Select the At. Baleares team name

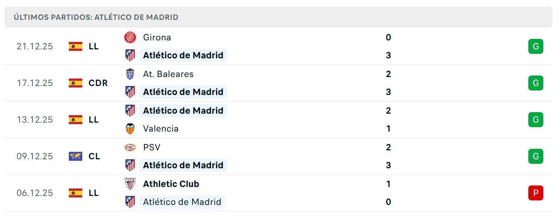click(168, 74)
